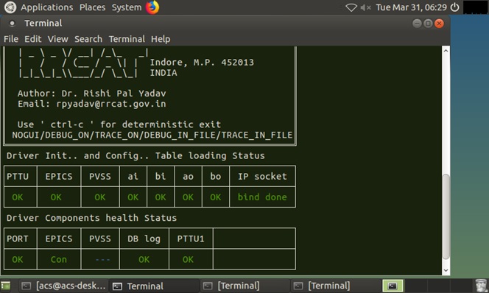The image size is (489, 293).
Task: Click 'Driver Components health Status' heading
Action: point(91,218)
